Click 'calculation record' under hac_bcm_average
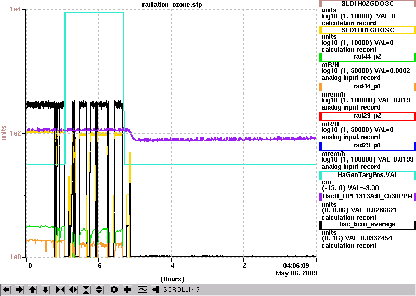The width and height of the screenshot is (416, 296). [x=349, y=246]
